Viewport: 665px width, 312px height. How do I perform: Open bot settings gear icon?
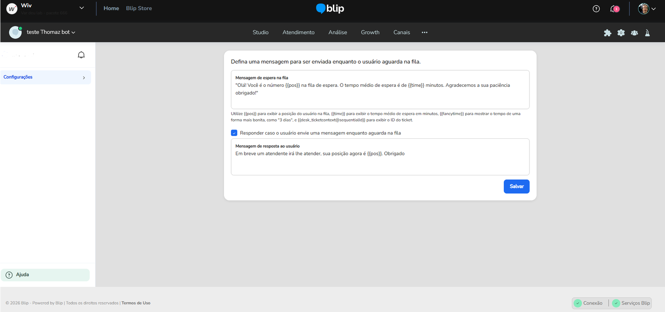(x=621, y=33)
